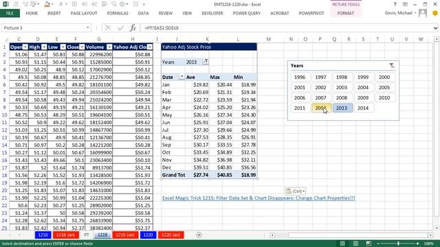The height and width of the screenshot is (247, 440).
Task: Click horizontal scrollbar left arrow
Action: [272, 235]
